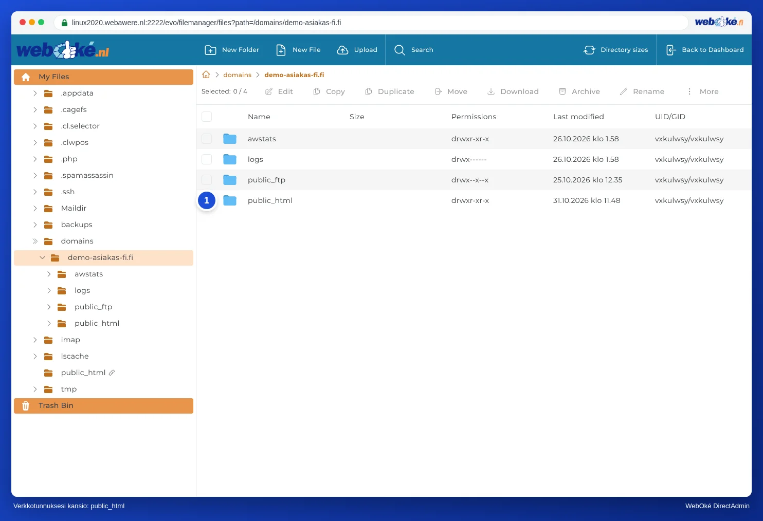Click the Download arrow icon

[491, 91]
